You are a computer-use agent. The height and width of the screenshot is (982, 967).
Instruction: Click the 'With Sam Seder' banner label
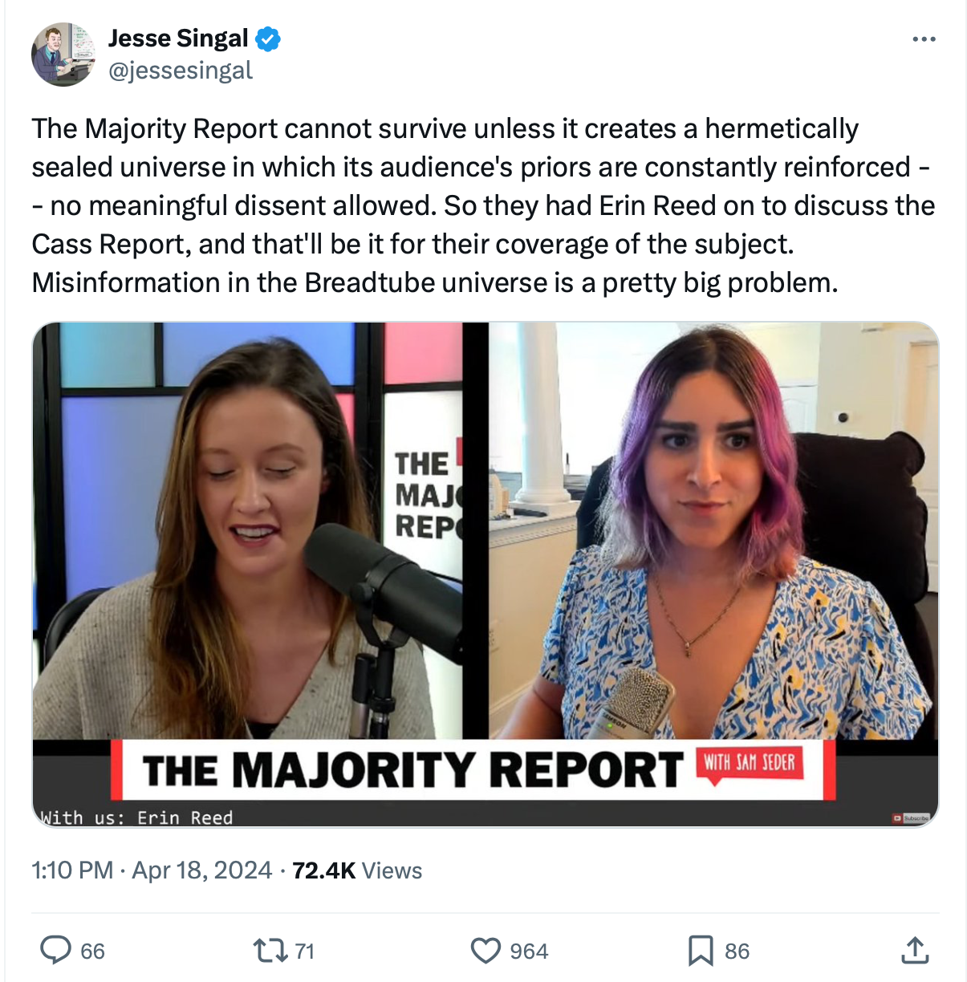750,762
